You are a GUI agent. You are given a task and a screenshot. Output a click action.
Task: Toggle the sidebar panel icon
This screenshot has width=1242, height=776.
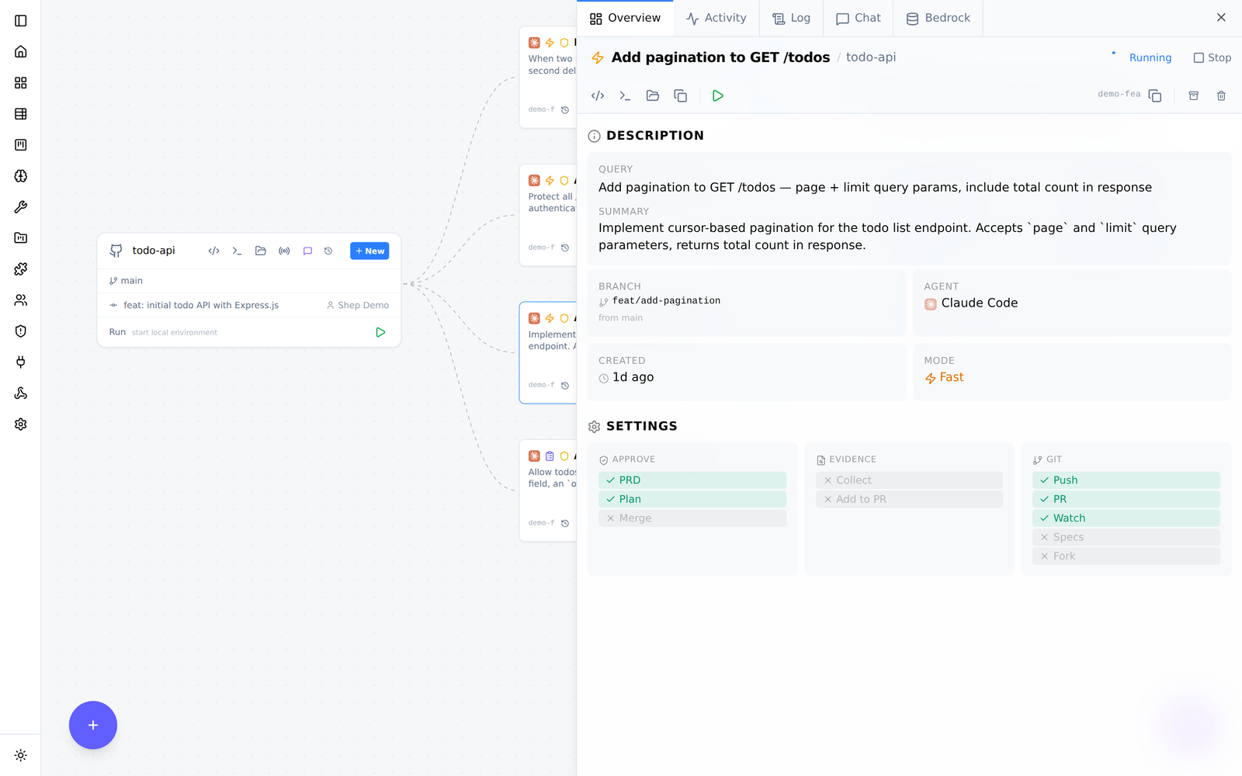click(21, 21)
